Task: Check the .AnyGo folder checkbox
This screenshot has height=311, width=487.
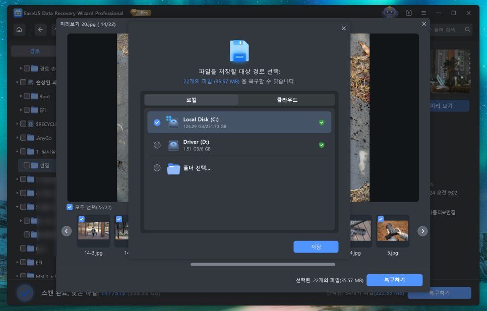Action: 23,138
